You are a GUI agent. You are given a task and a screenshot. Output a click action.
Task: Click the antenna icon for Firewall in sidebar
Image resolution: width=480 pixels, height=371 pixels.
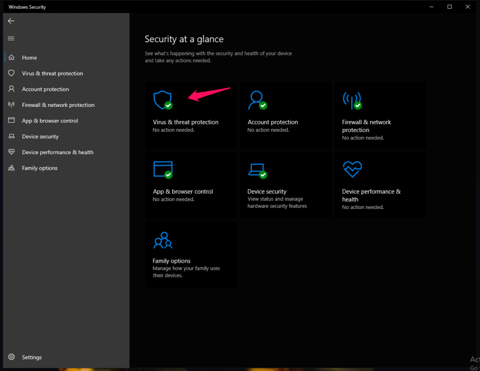(11, 104)
